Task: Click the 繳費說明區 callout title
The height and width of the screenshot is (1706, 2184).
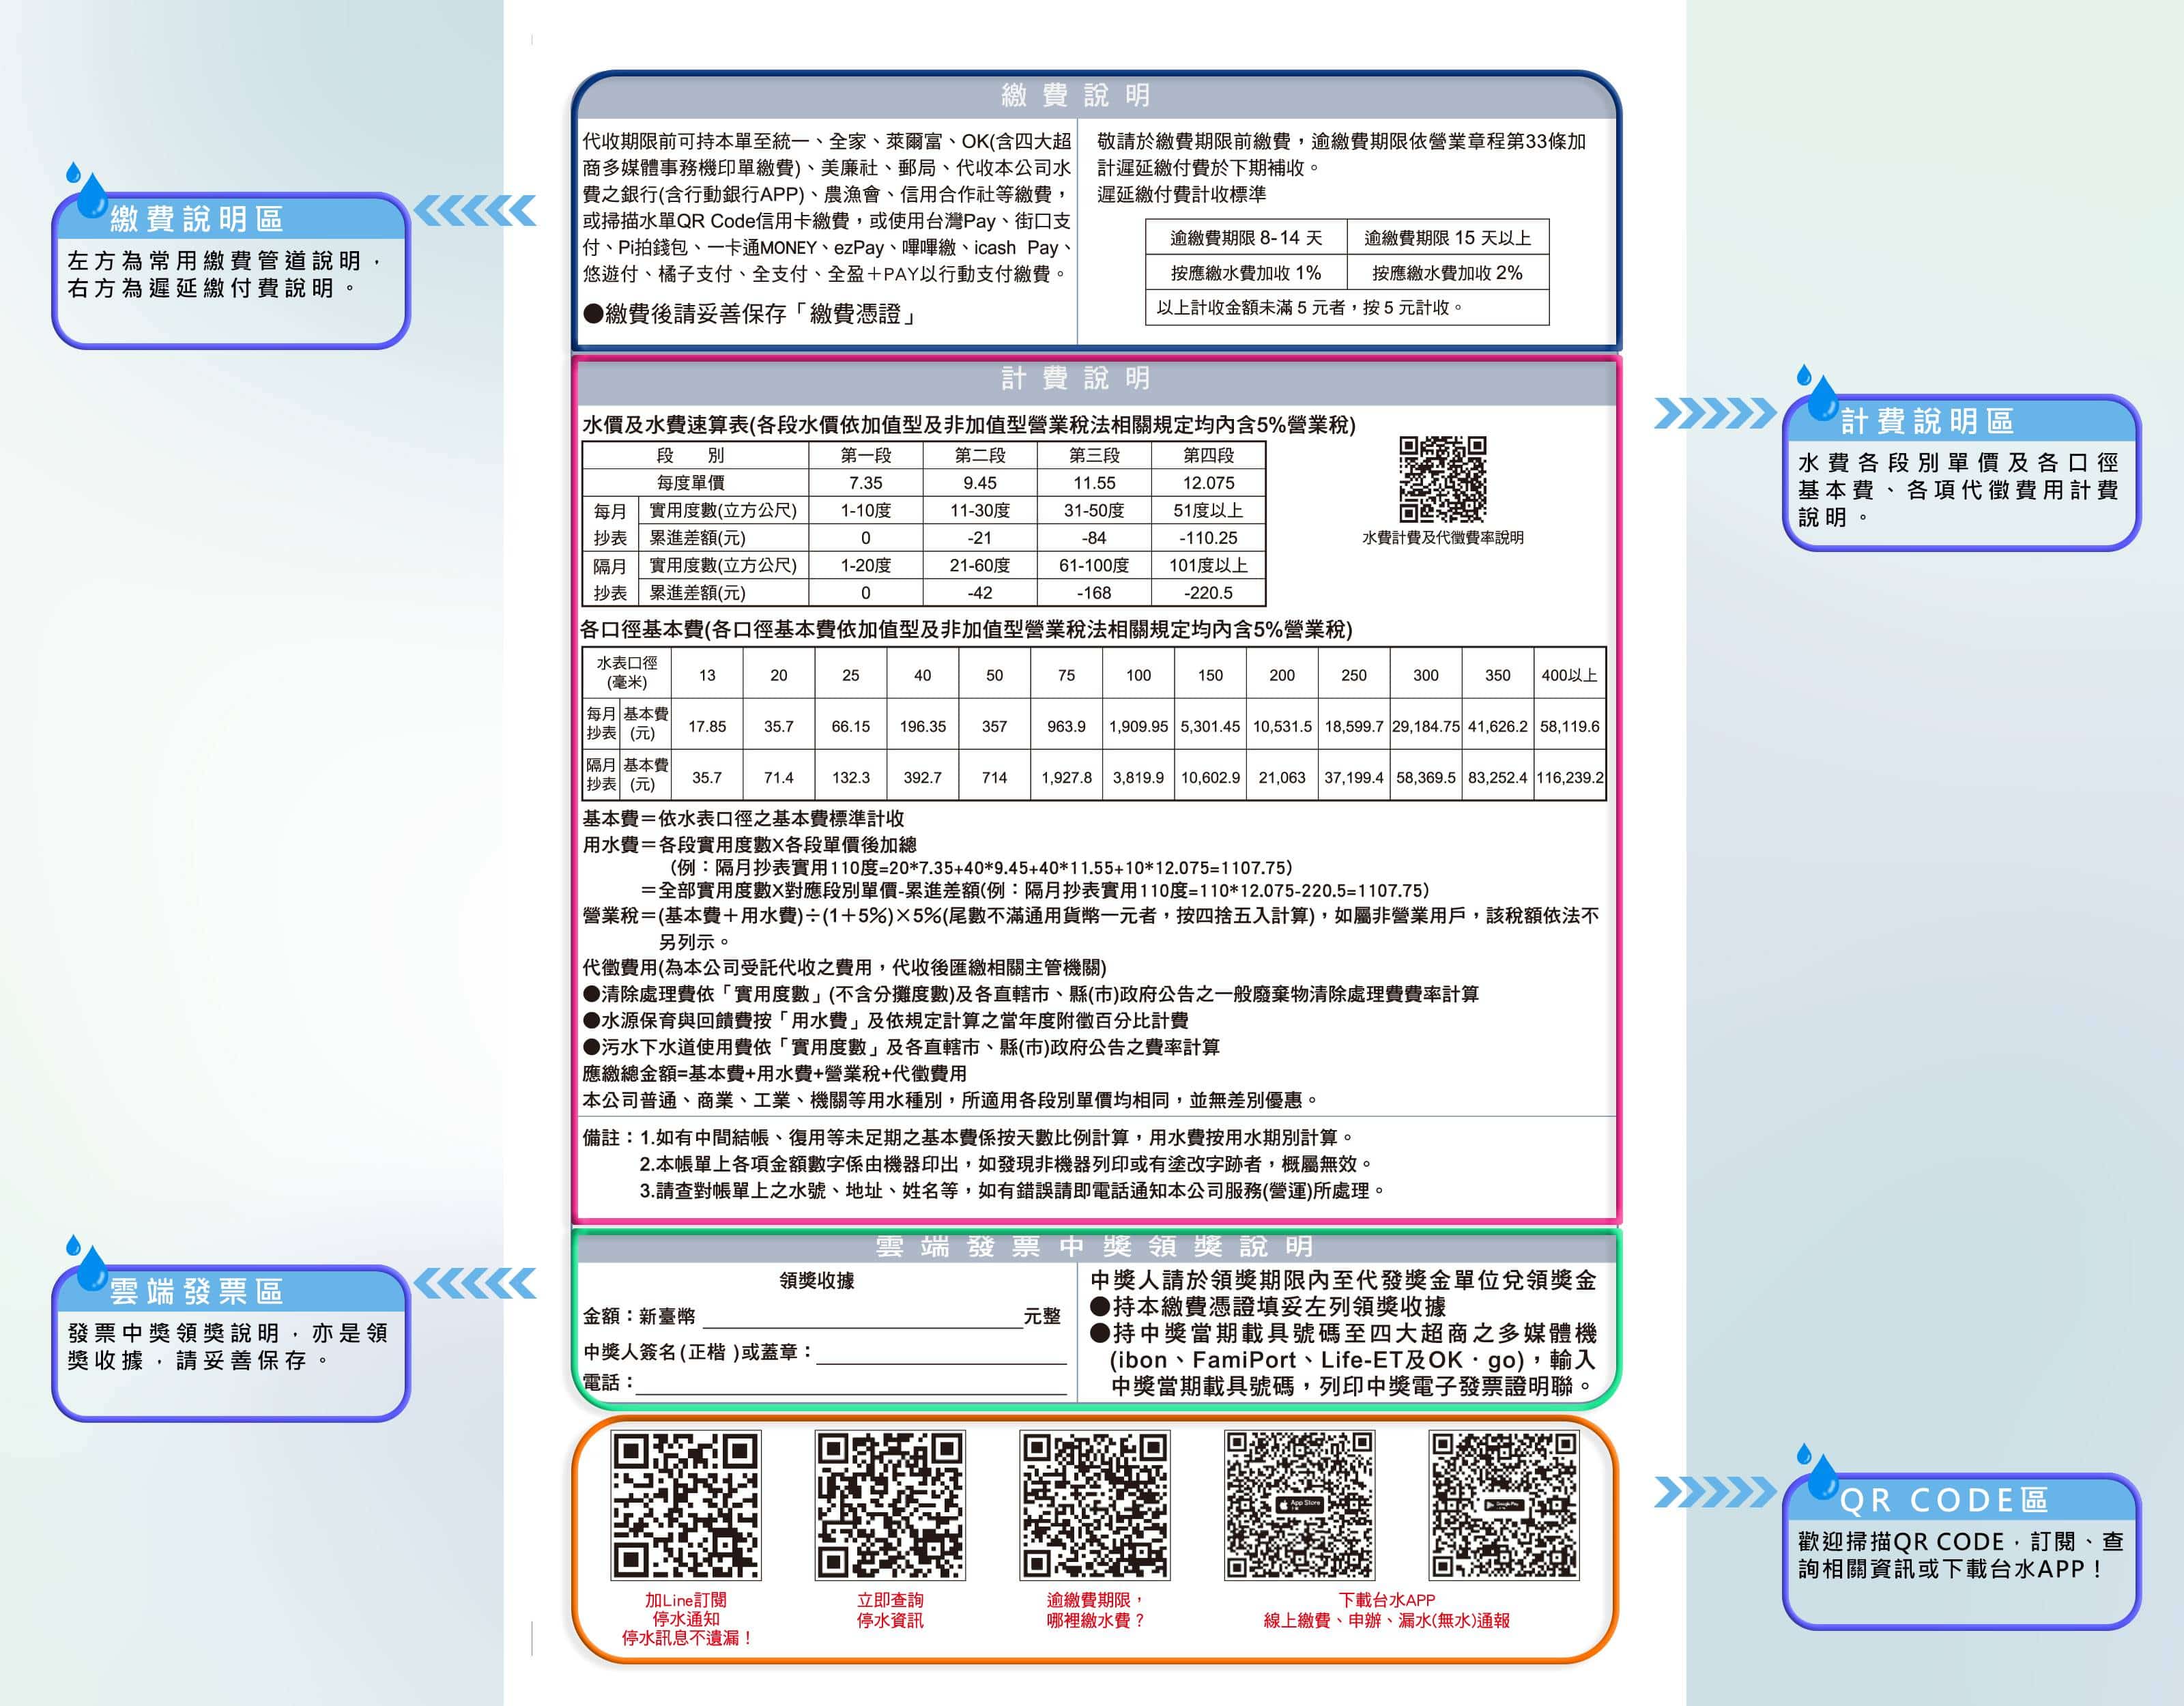Action: pyautogui.click(x=197, y=218)
